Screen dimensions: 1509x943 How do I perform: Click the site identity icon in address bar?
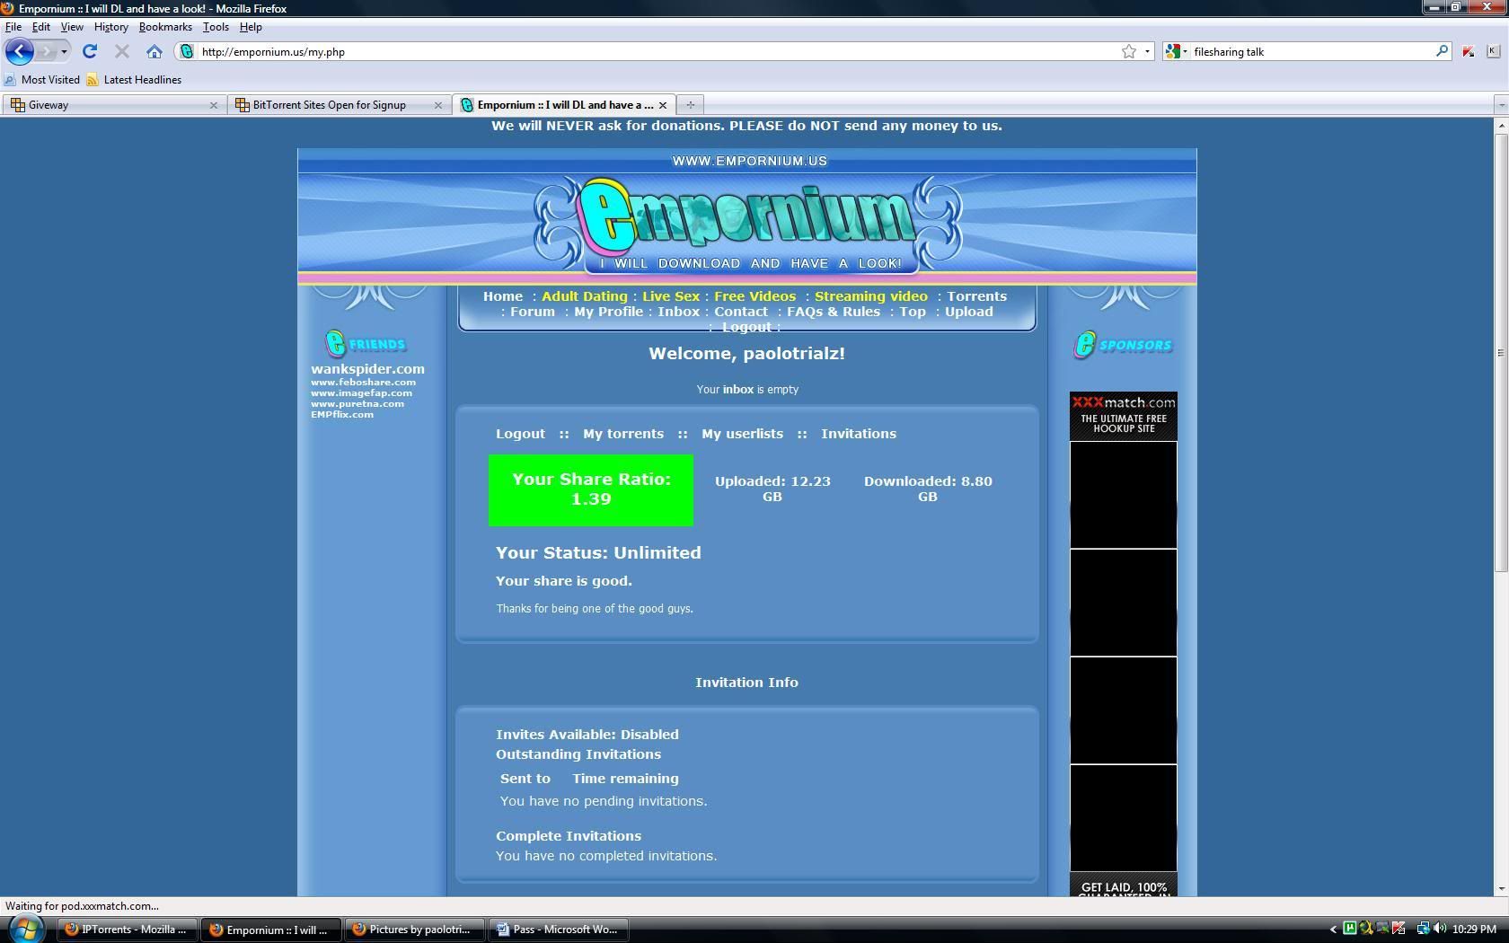tap(186, 51)
